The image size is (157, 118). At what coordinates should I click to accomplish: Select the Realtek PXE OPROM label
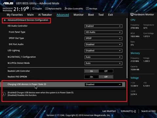pyautogui.click(x=17, y=77)
